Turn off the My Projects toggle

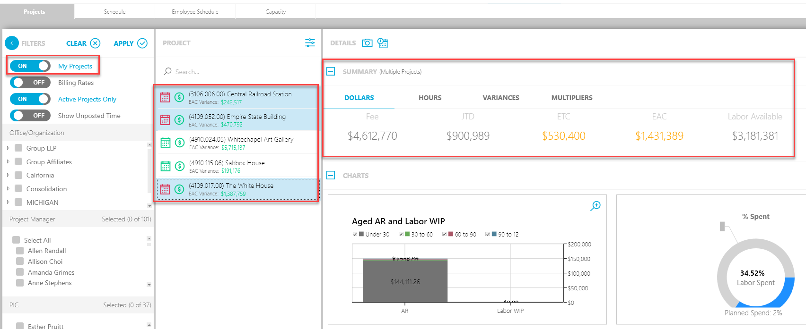pyautogui.click(x=30, y=66)
